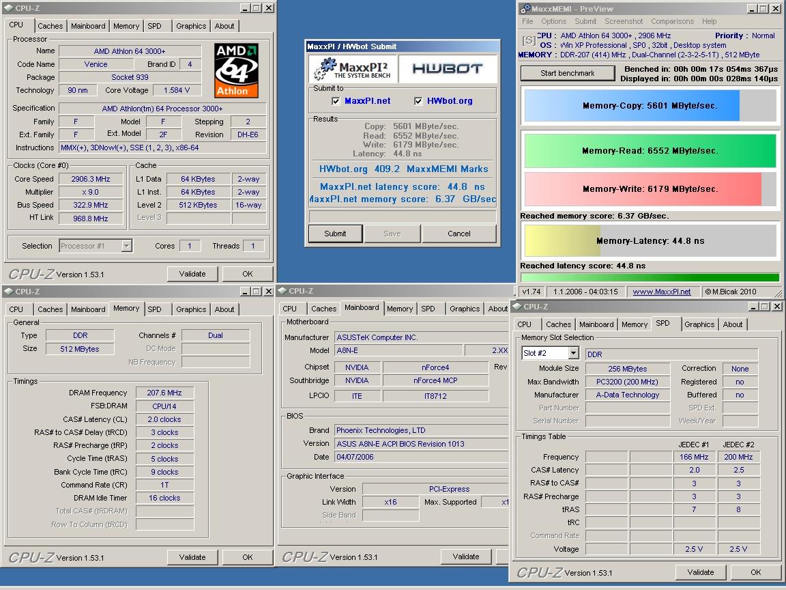Open the Screenshot menu in MaxxMEMI
Image resolution: width=786 pixels, height=590 pixels.
click(x=624, y=22)
